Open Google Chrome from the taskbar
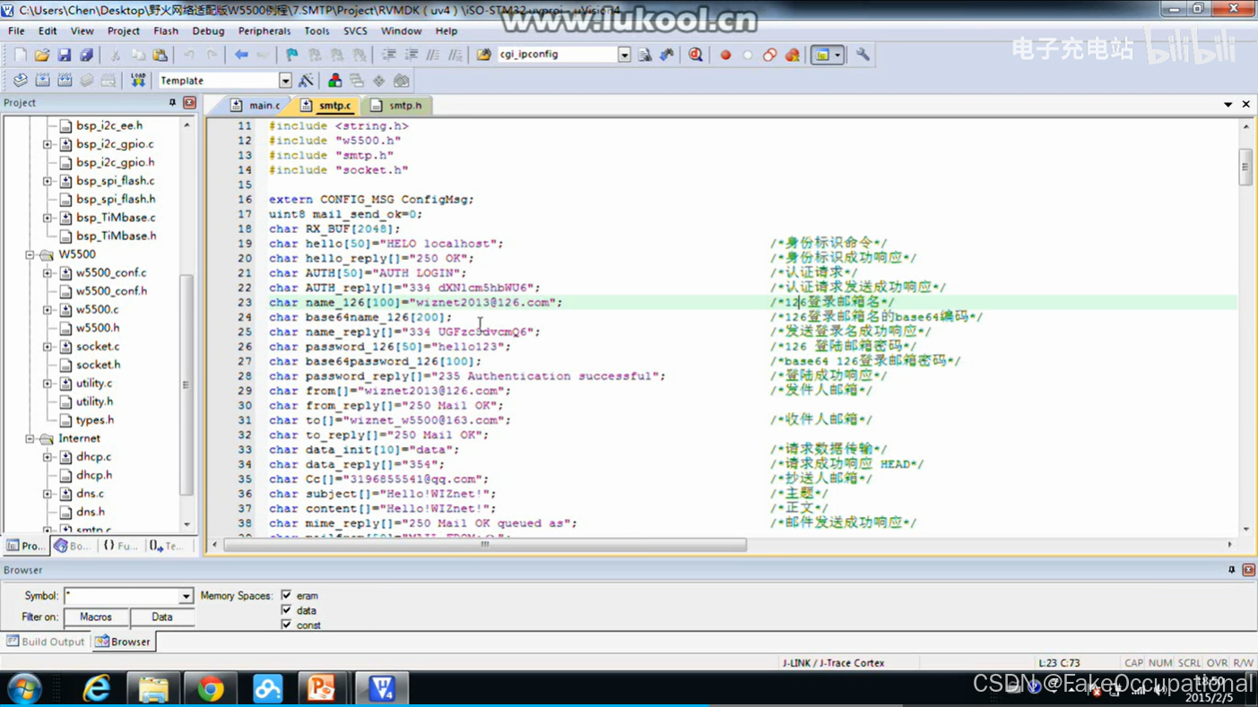Screen dimensions: 1258x707 pyautogui.click(x=211, y=688)
